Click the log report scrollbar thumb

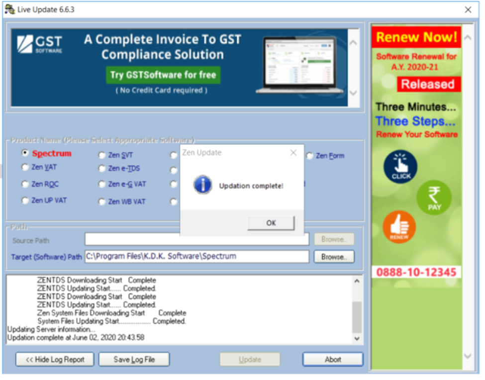coord(357,317)
